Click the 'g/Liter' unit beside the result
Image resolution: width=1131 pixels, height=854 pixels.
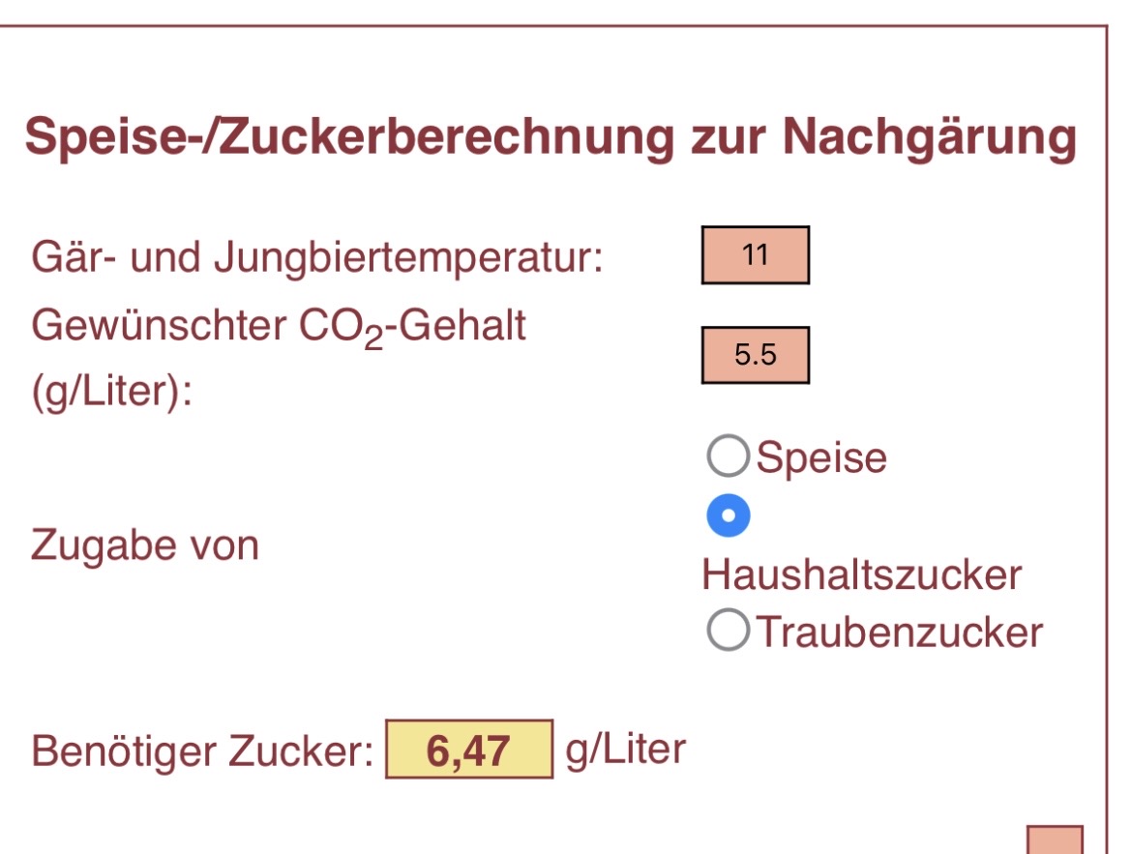pos(625,750)
